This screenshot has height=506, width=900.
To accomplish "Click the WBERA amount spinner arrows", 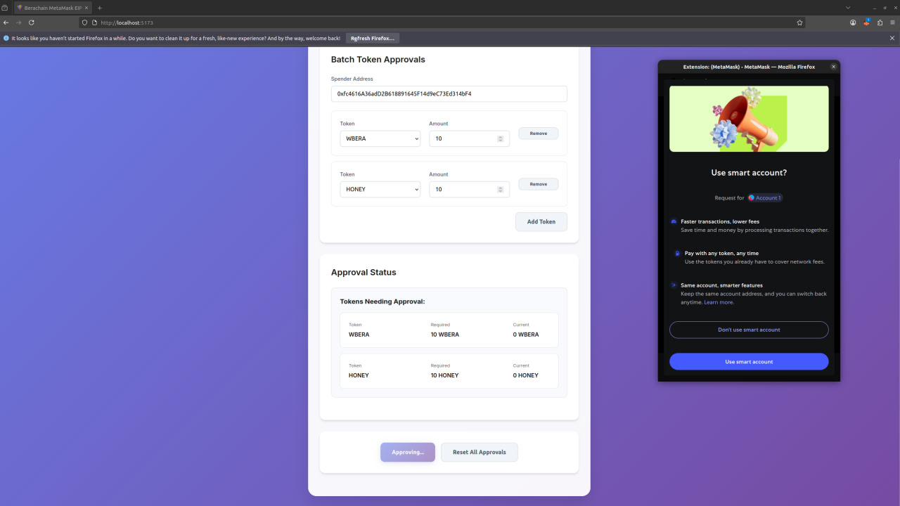I will [500, 138].
